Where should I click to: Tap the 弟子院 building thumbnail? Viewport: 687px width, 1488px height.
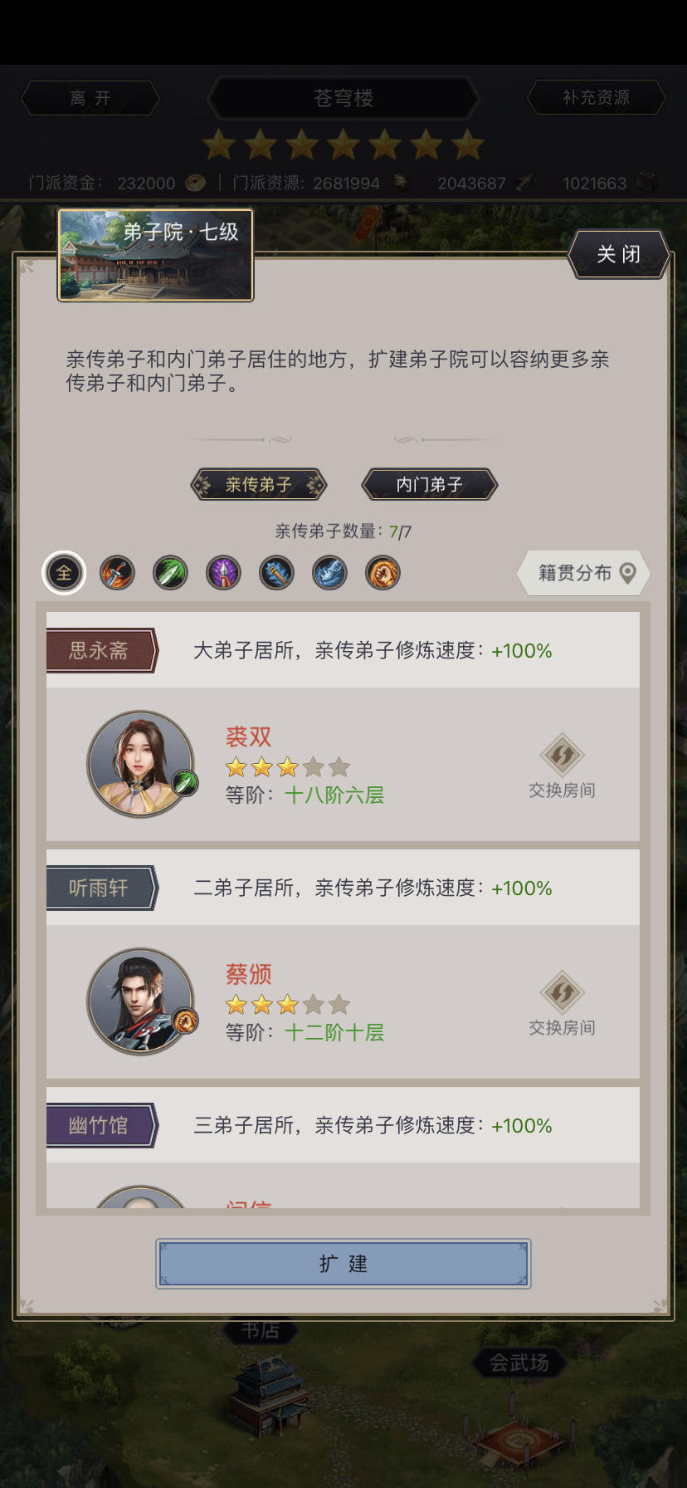[x=155, y=255]
